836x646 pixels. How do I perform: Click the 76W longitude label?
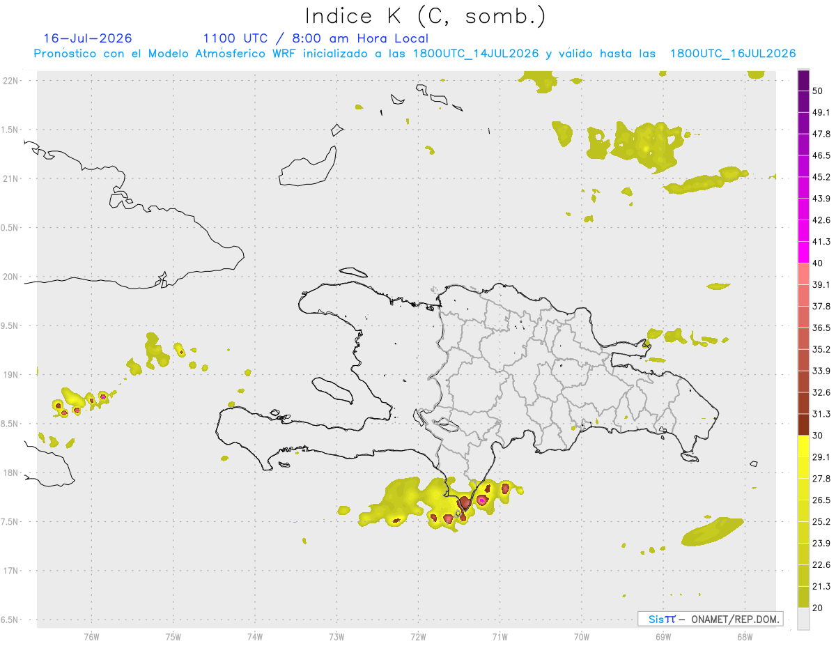click(x=91, y=637)
